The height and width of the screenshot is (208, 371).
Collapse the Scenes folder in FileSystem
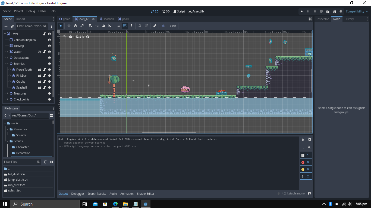click(x=7, y=141)
